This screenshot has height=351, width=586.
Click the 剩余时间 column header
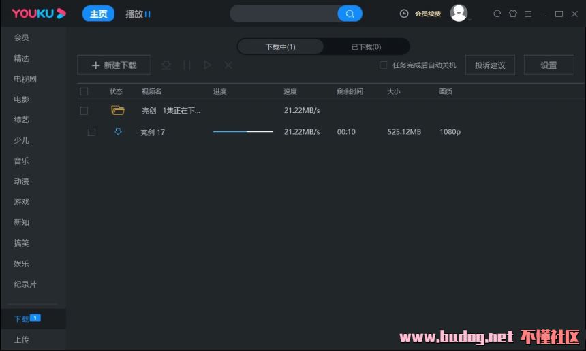click(x=350, y=91)
